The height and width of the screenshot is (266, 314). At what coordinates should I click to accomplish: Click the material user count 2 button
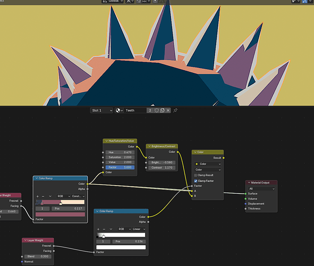click(x=150, y=111)
